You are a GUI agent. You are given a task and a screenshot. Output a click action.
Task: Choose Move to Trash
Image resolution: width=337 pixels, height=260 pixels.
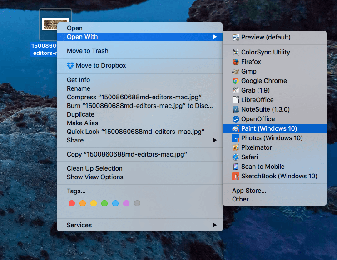[x=140, y=51]
